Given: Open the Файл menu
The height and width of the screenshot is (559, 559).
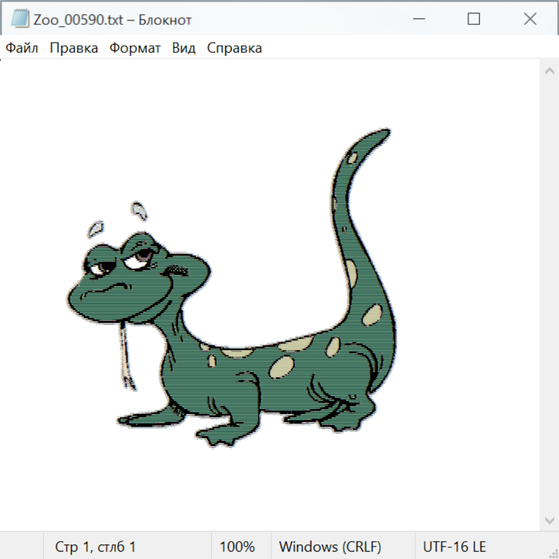Looking at the screenshot, I should click(22, 48).
